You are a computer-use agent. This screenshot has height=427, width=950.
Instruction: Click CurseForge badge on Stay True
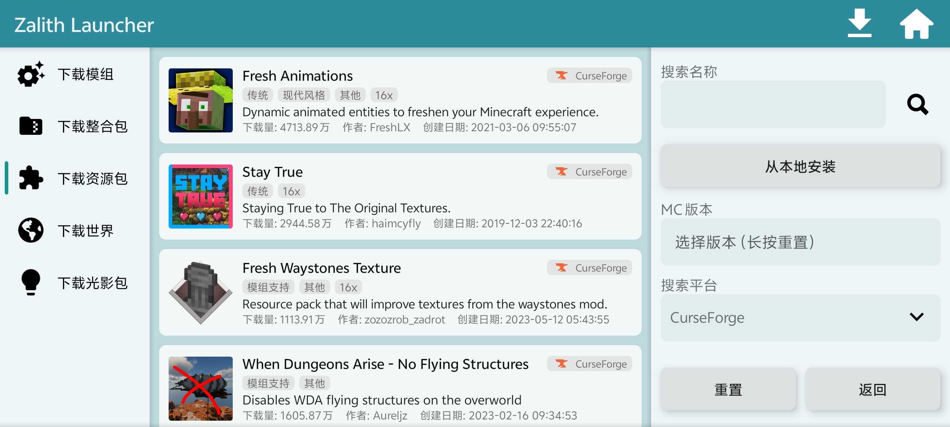click(x=589, y=172)
